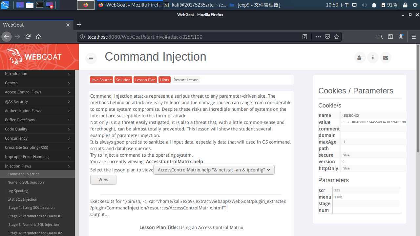Switch to exp9 file manager window
The height and width of the screenshot is (236, 420).
tap(255, 5)
